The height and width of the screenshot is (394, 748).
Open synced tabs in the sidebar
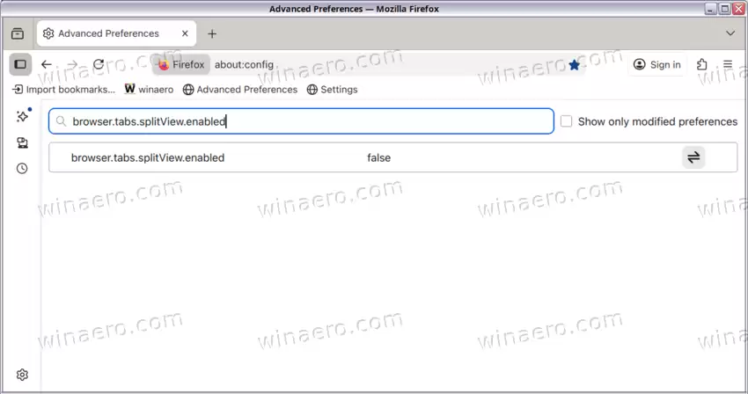22,142
